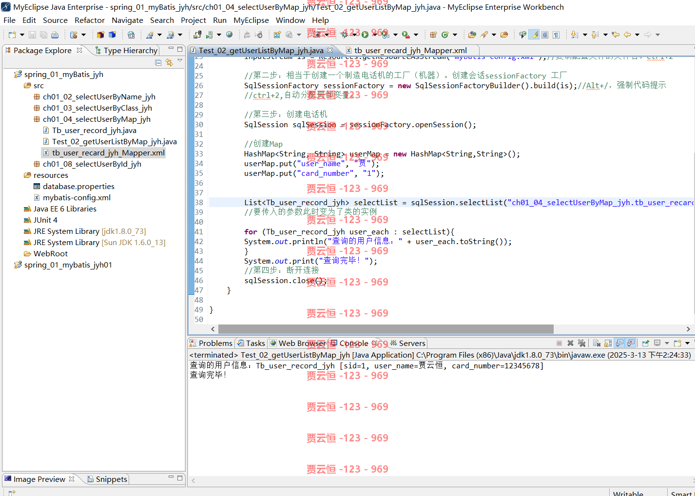Open Package Explorer view menu triangle

180,61
